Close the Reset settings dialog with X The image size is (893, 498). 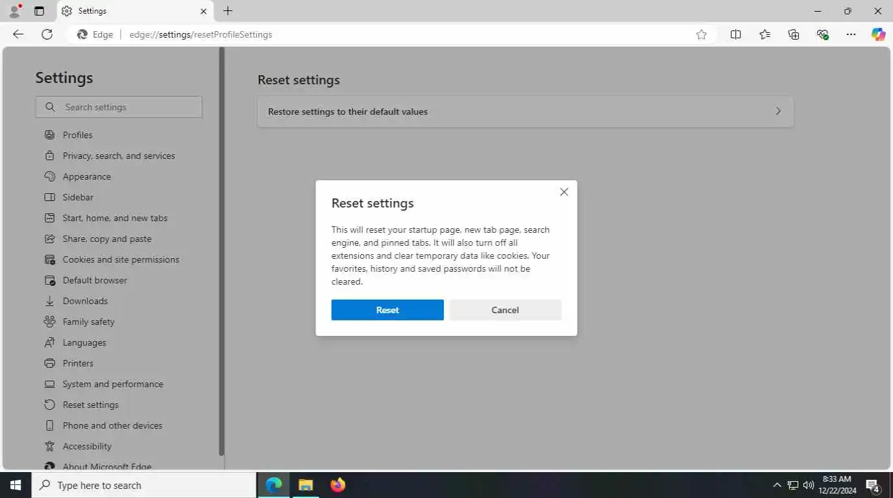point(564,192)
